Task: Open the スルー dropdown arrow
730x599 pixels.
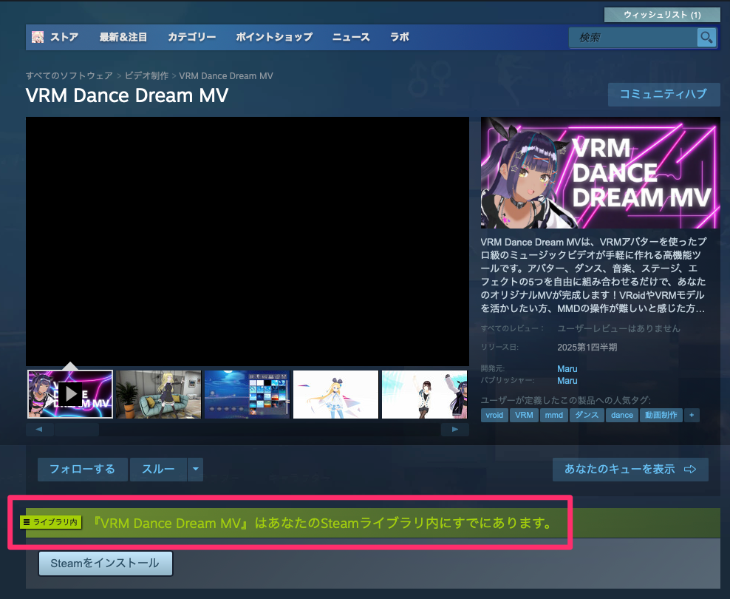Action: [x=196, y=469]
